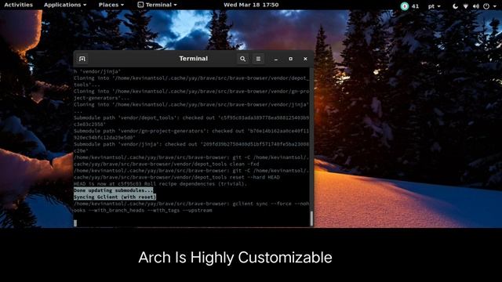Open a new tab in Terminal
502x282 pixels.
click(x=82, y=59)
